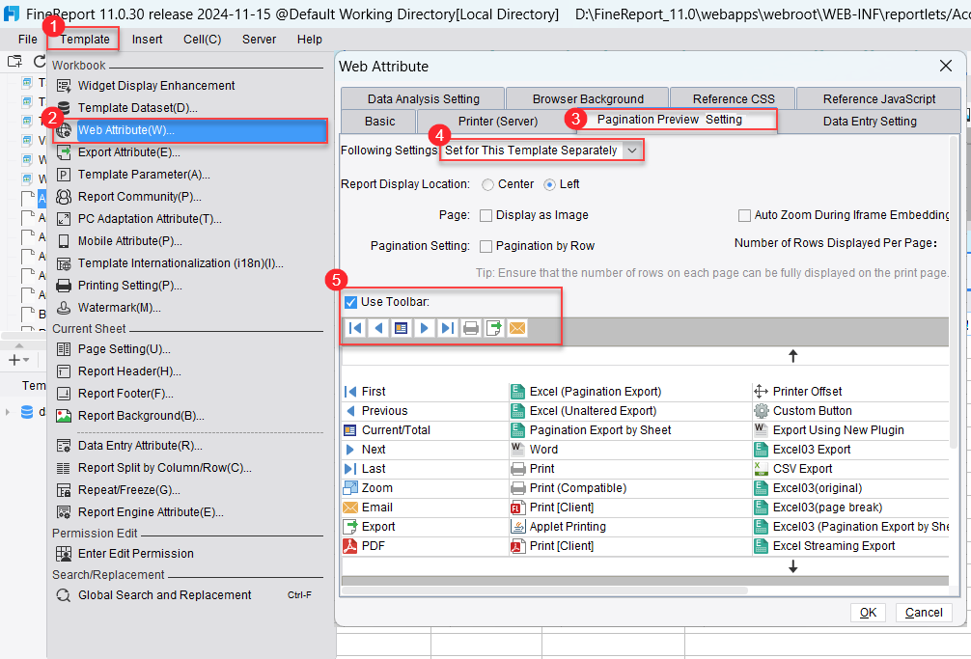
Task: Click the OK button
Action: (868, 613)
